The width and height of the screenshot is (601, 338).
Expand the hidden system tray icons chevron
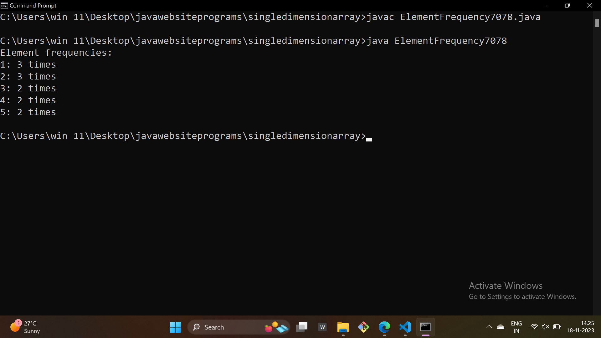coord(489,327)
